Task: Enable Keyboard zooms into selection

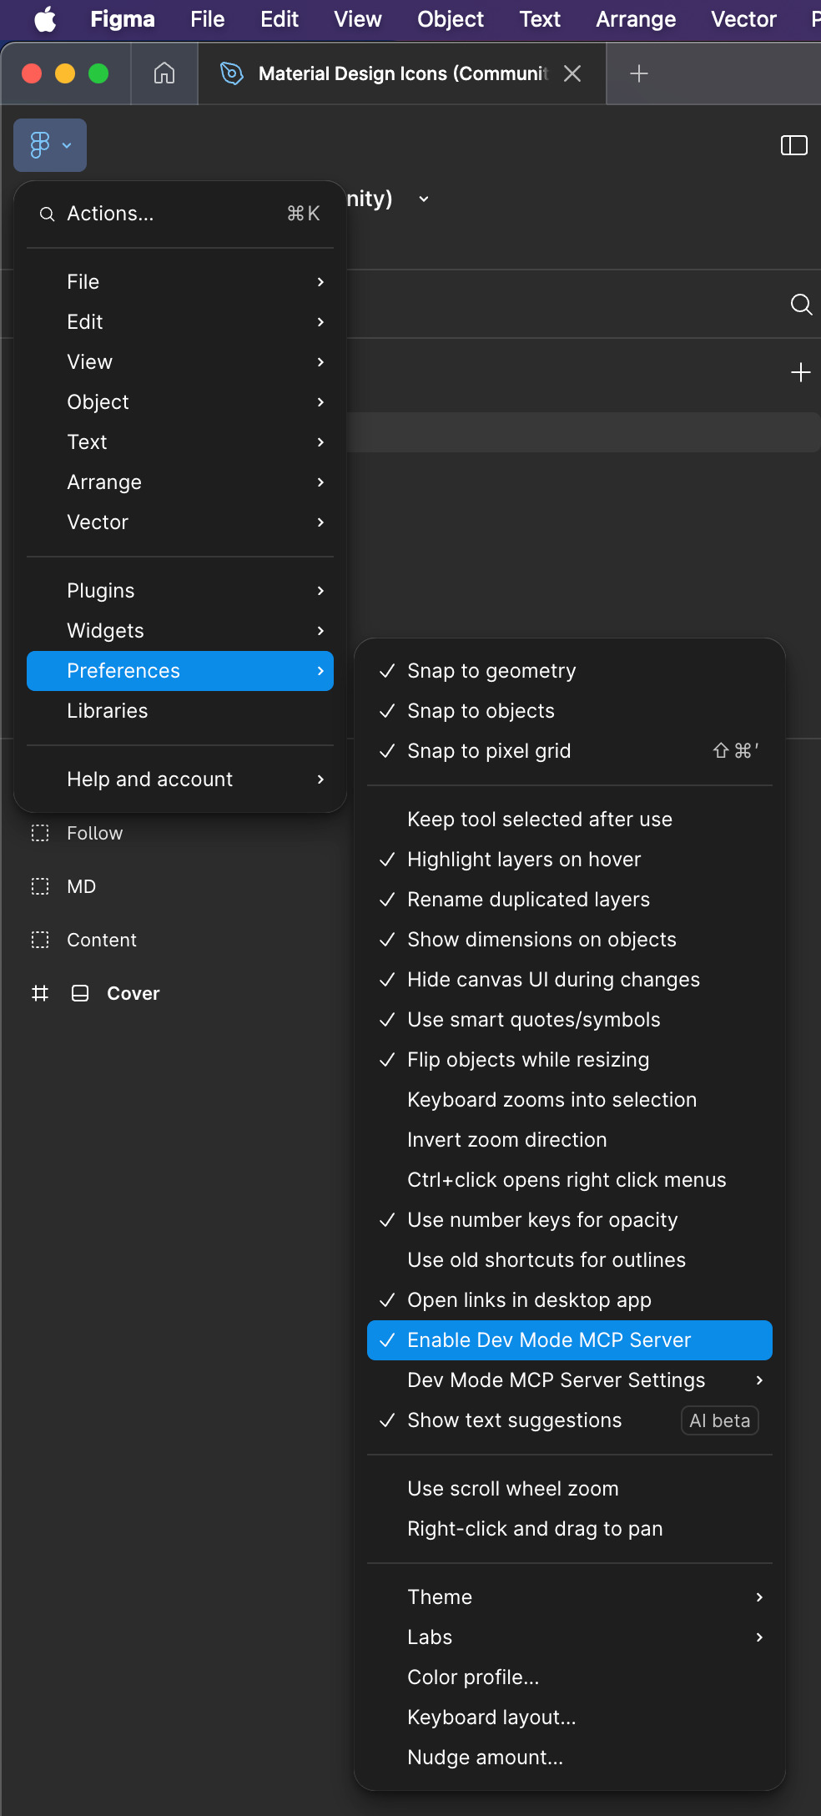Action: pos(570,1100)
